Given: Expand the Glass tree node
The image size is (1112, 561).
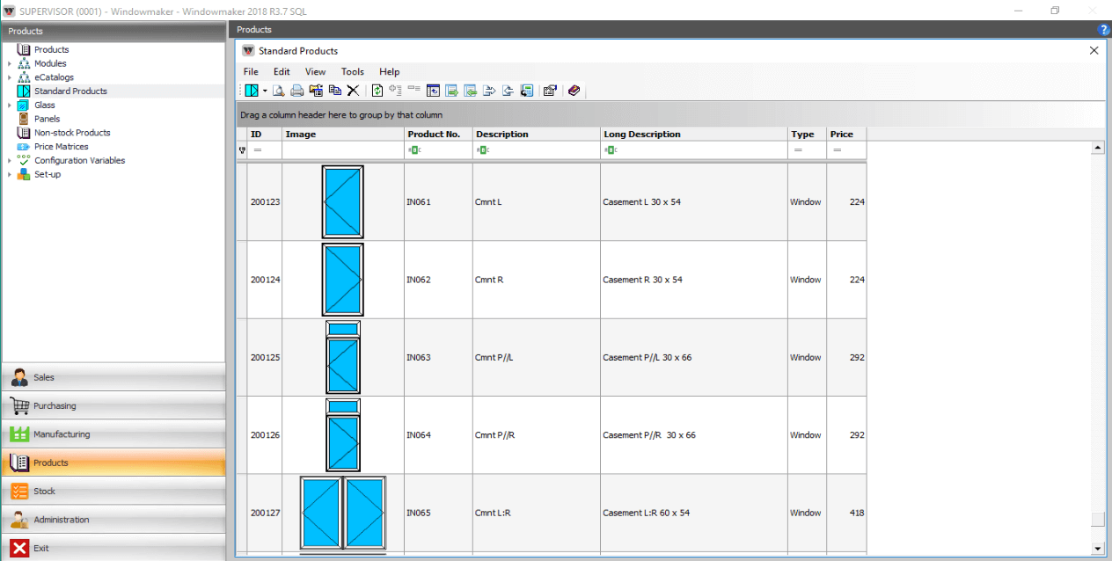Looking at the screenshot, I should [x=10, y=106].
